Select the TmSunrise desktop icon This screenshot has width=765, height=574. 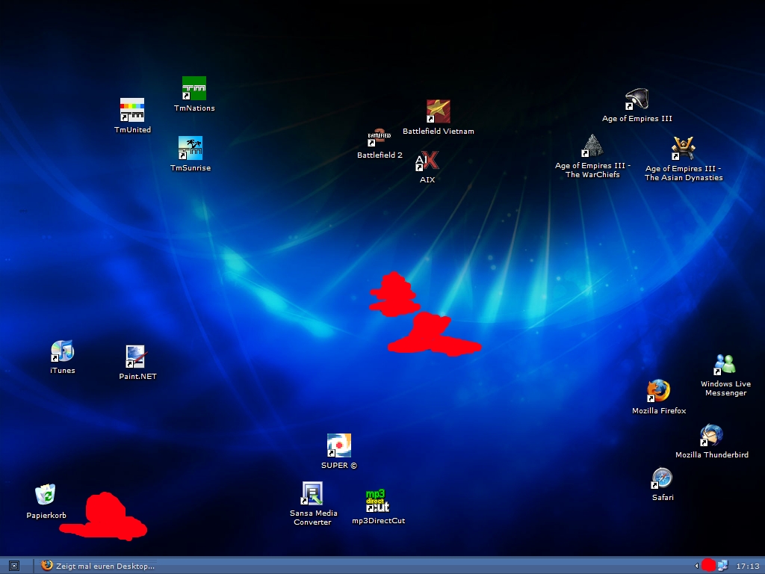tap(191, 148)
